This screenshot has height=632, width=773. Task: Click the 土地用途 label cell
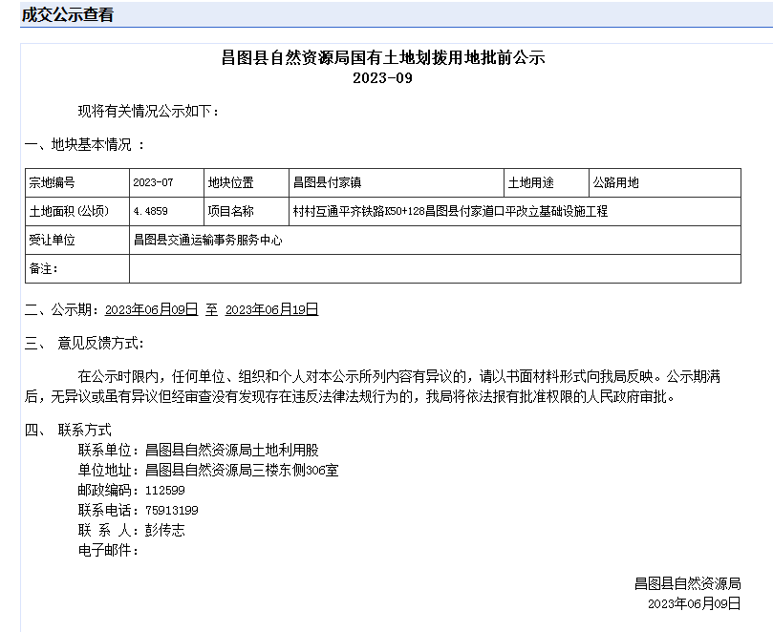547,182
